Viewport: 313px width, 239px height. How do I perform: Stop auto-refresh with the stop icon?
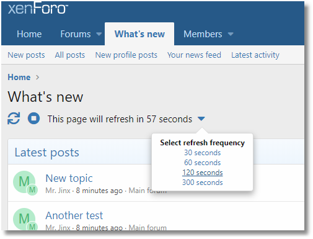(x=33, y=119)
